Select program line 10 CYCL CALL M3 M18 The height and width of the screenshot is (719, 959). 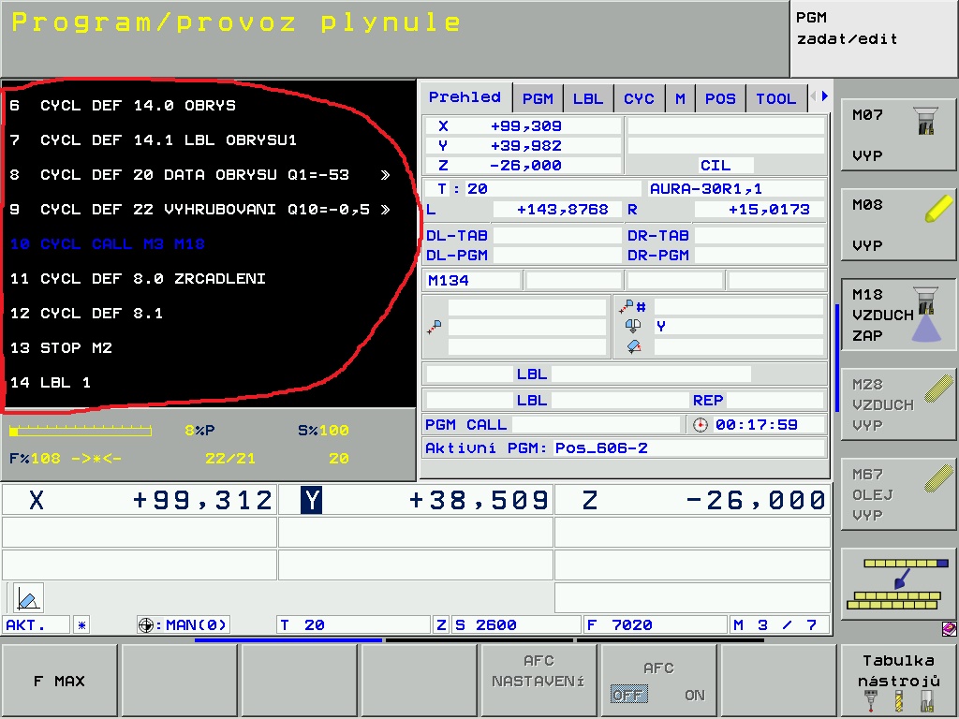point(108,244)
